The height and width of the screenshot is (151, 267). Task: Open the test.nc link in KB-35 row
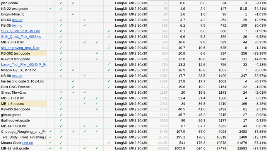[17, 26]
